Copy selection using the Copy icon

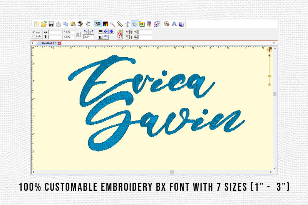[65, 24]
